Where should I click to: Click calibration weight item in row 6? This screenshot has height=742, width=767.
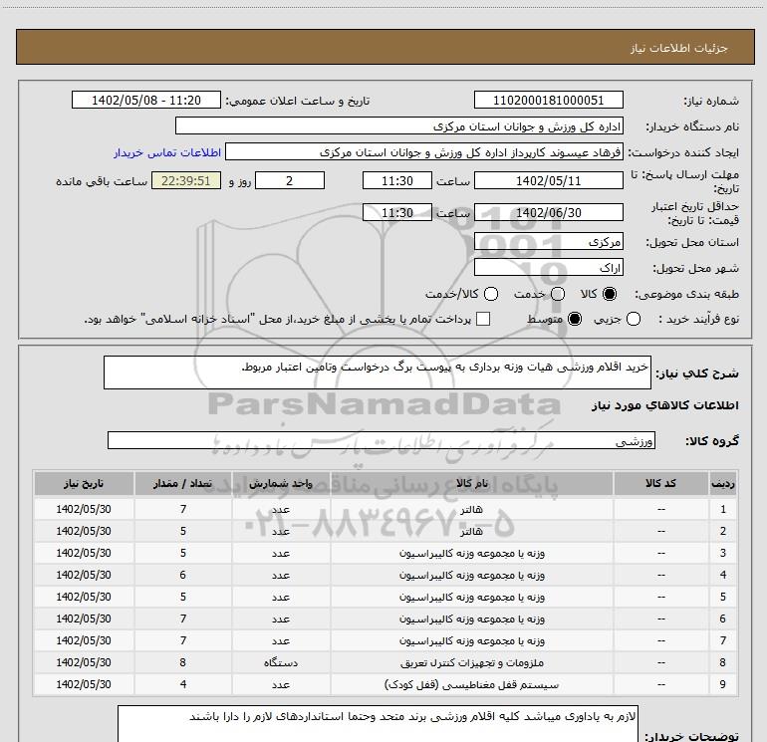(472, 619)
